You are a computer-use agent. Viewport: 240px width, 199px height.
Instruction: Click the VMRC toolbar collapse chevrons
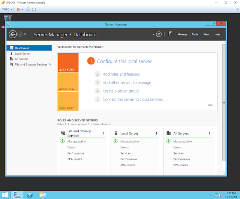point(238,9)
